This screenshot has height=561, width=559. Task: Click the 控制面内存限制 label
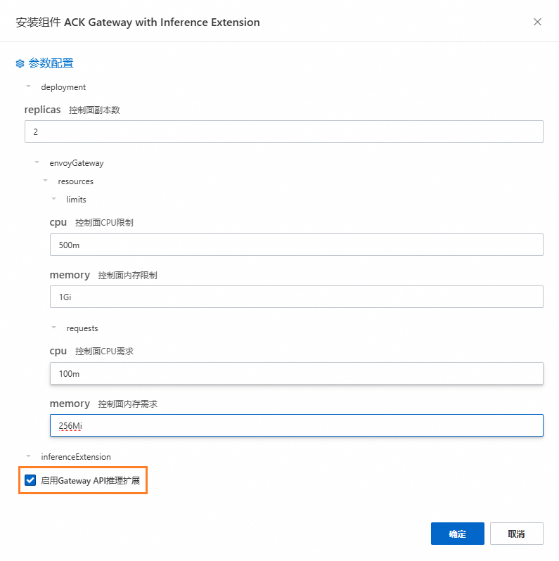click(127, 275)
